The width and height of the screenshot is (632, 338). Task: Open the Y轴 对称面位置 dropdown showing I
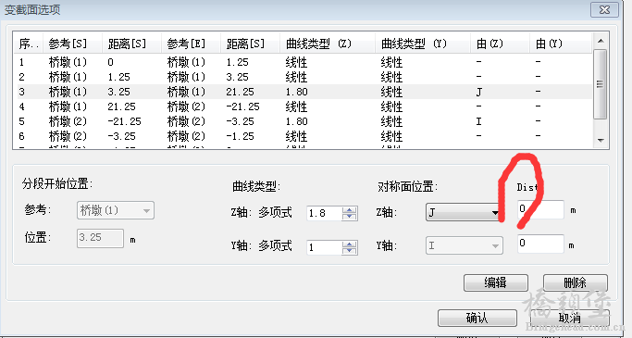[x=465, y=245]
